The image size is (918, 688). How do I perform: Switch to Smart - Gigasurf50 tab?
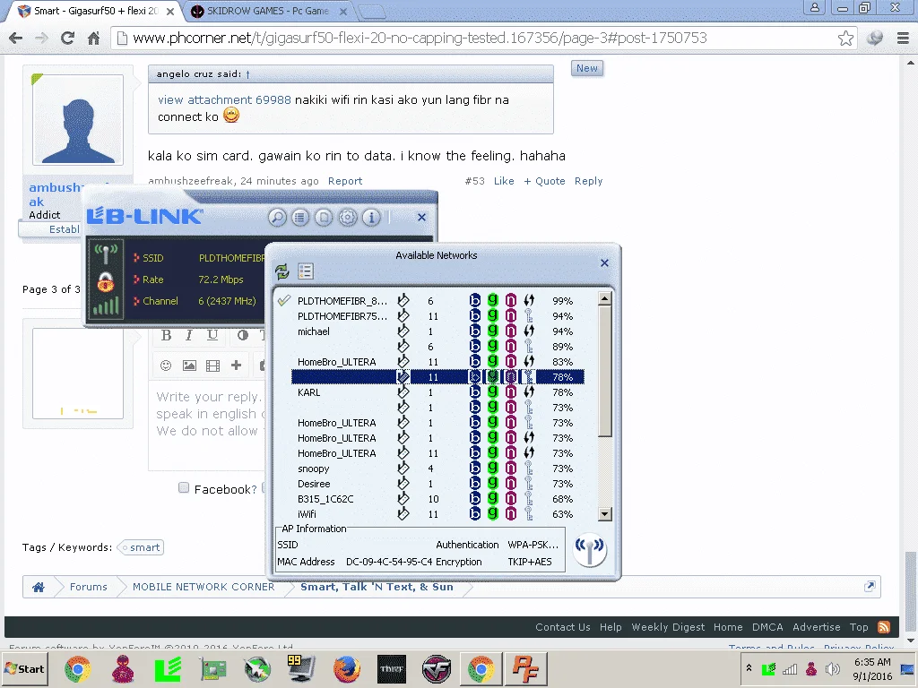97,11
